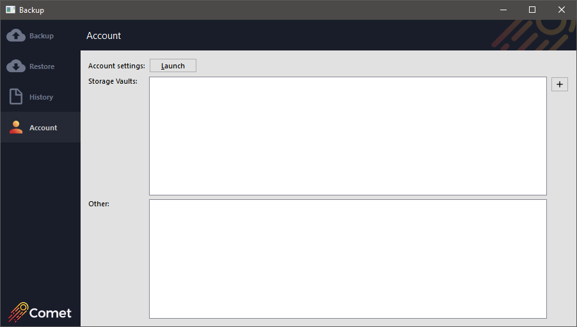Maximize the Backup window
Viewport: 577px width, 327px height.
pos(532,10)
